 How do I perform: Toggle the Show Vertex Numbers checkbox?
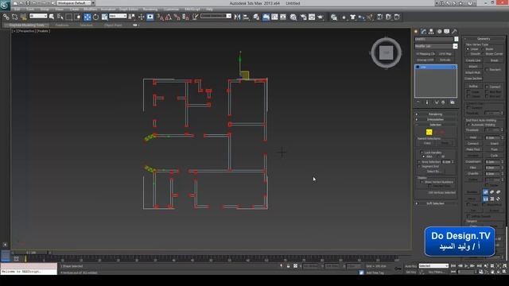[x=422, y=182]
